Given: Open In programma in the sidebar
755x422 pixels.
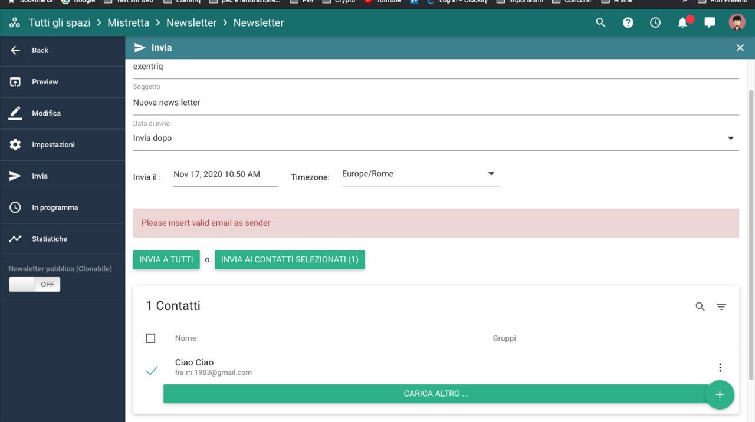Looking at the screenshot, I should (54, 207).
